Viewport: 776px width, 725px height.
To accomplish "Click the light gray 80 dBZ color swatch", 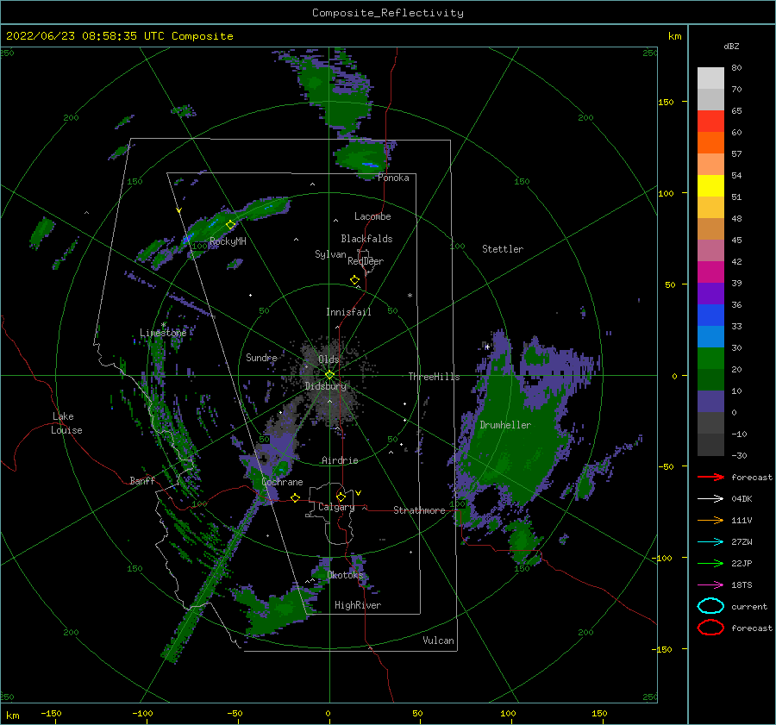I will (710, 78).
